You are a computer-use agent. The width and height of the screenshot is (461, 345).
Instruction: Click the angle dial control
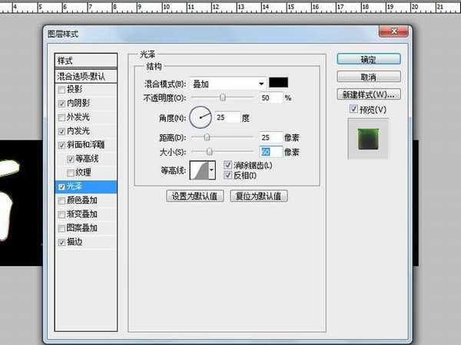[200, 117]
